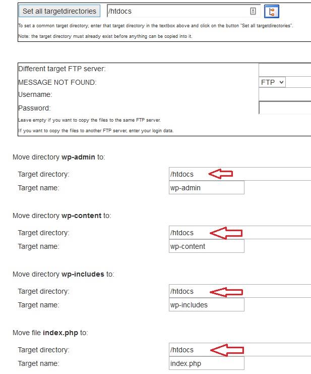The width and height of the screenshot is (311, 374).
Task: Open the directory tree browser icon
Action: [x=272, y=12]
